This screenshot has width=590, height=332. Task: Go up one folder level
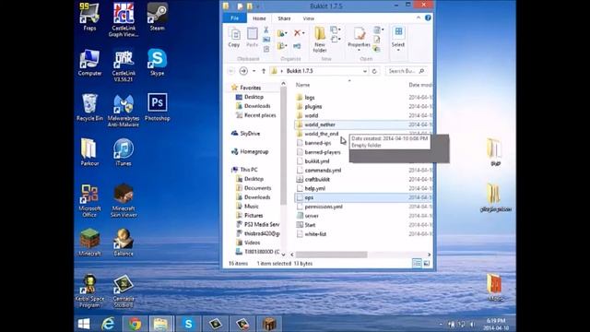point(264,71)
